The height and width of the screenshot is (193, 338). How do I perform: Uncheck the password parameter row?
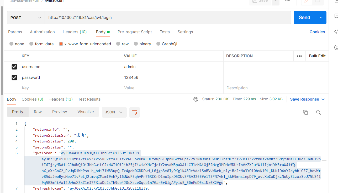coord(14,77)
